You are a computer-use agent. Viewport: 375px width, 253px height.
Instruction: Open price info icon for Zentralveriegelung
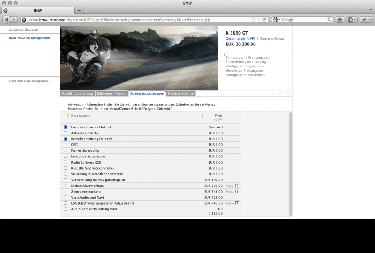tap(237, 192)
